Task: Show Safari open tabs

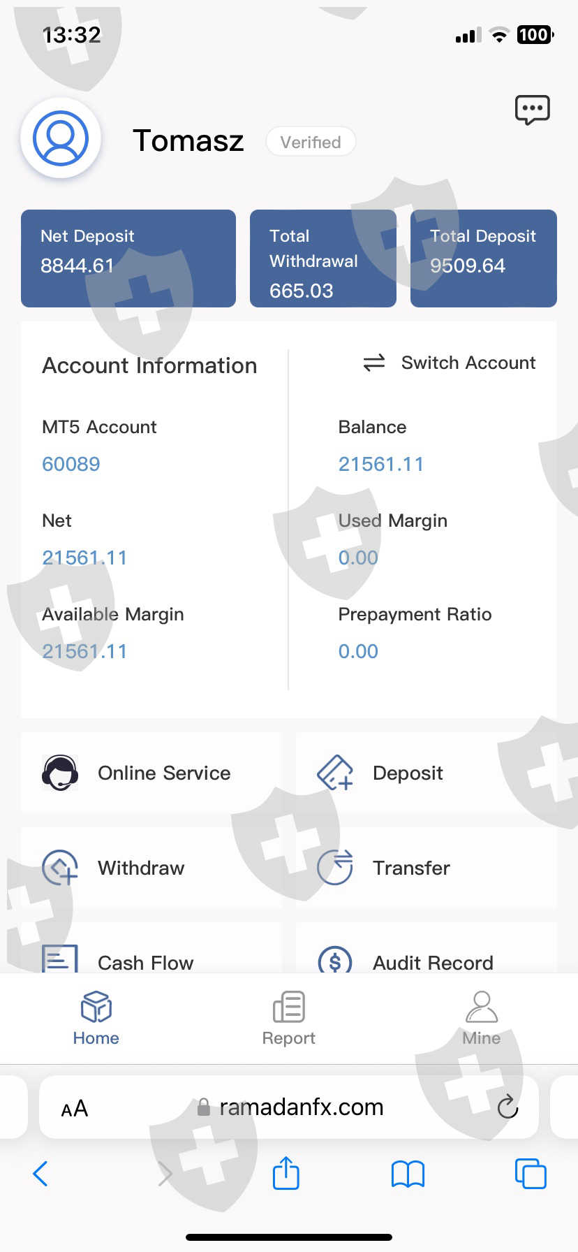Action: 531,1174
